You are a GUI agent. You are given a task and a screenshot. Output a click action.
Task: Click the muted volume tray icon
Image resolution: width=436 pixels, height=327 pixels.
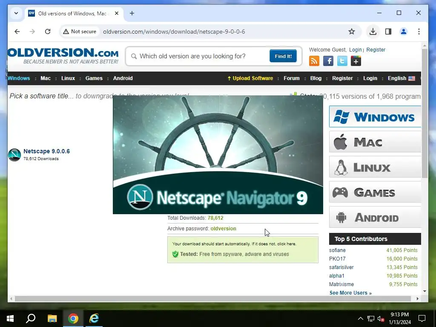[381, 318]
